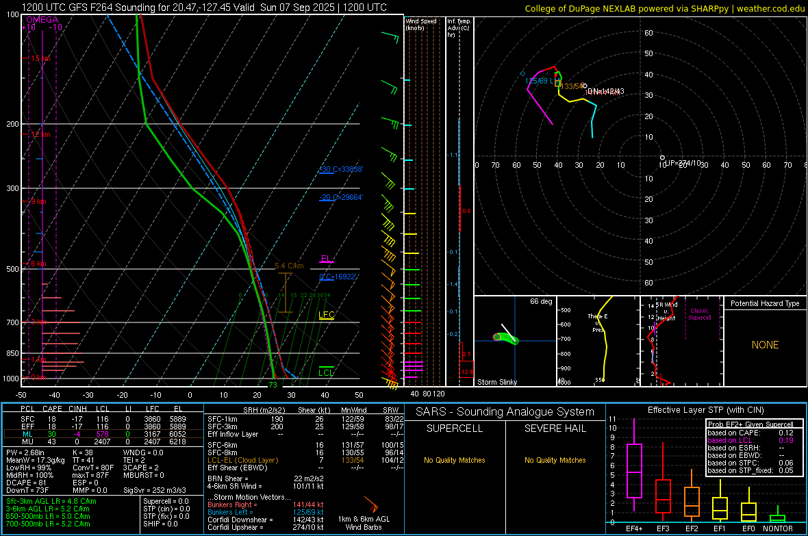This screenshot has width=808, height=536.
Task: Select the EFF parcel row
Action: click(103, 426)
